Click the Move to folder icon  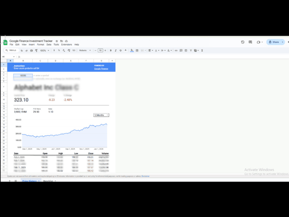click(x=62, y=41)
